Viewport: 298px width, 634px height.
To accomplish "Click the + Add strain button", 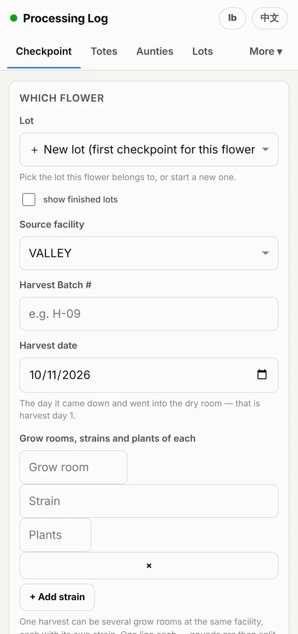I will (x=57, y=597).
